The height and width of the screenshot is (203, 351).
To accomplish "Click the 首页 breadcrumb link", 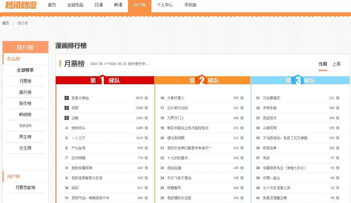I will 6,23.
